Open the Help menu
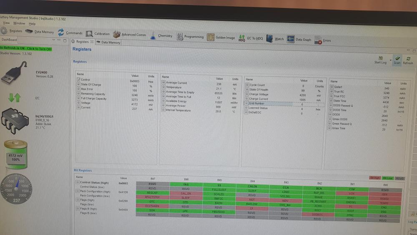The width and height of the screenshot is (417, 235). point(32,24)
